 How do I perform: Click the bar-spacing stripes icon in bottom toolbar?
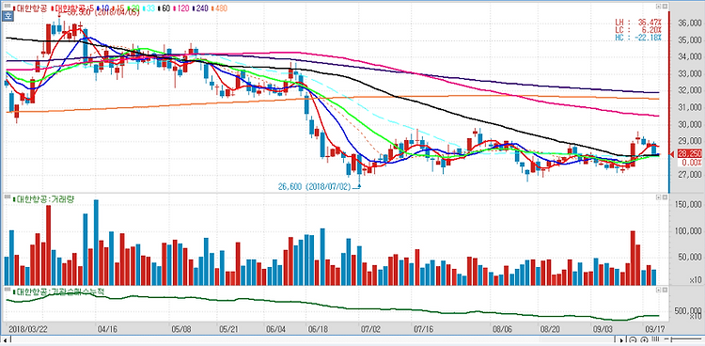pyautogui.click(x=655, y=338)
